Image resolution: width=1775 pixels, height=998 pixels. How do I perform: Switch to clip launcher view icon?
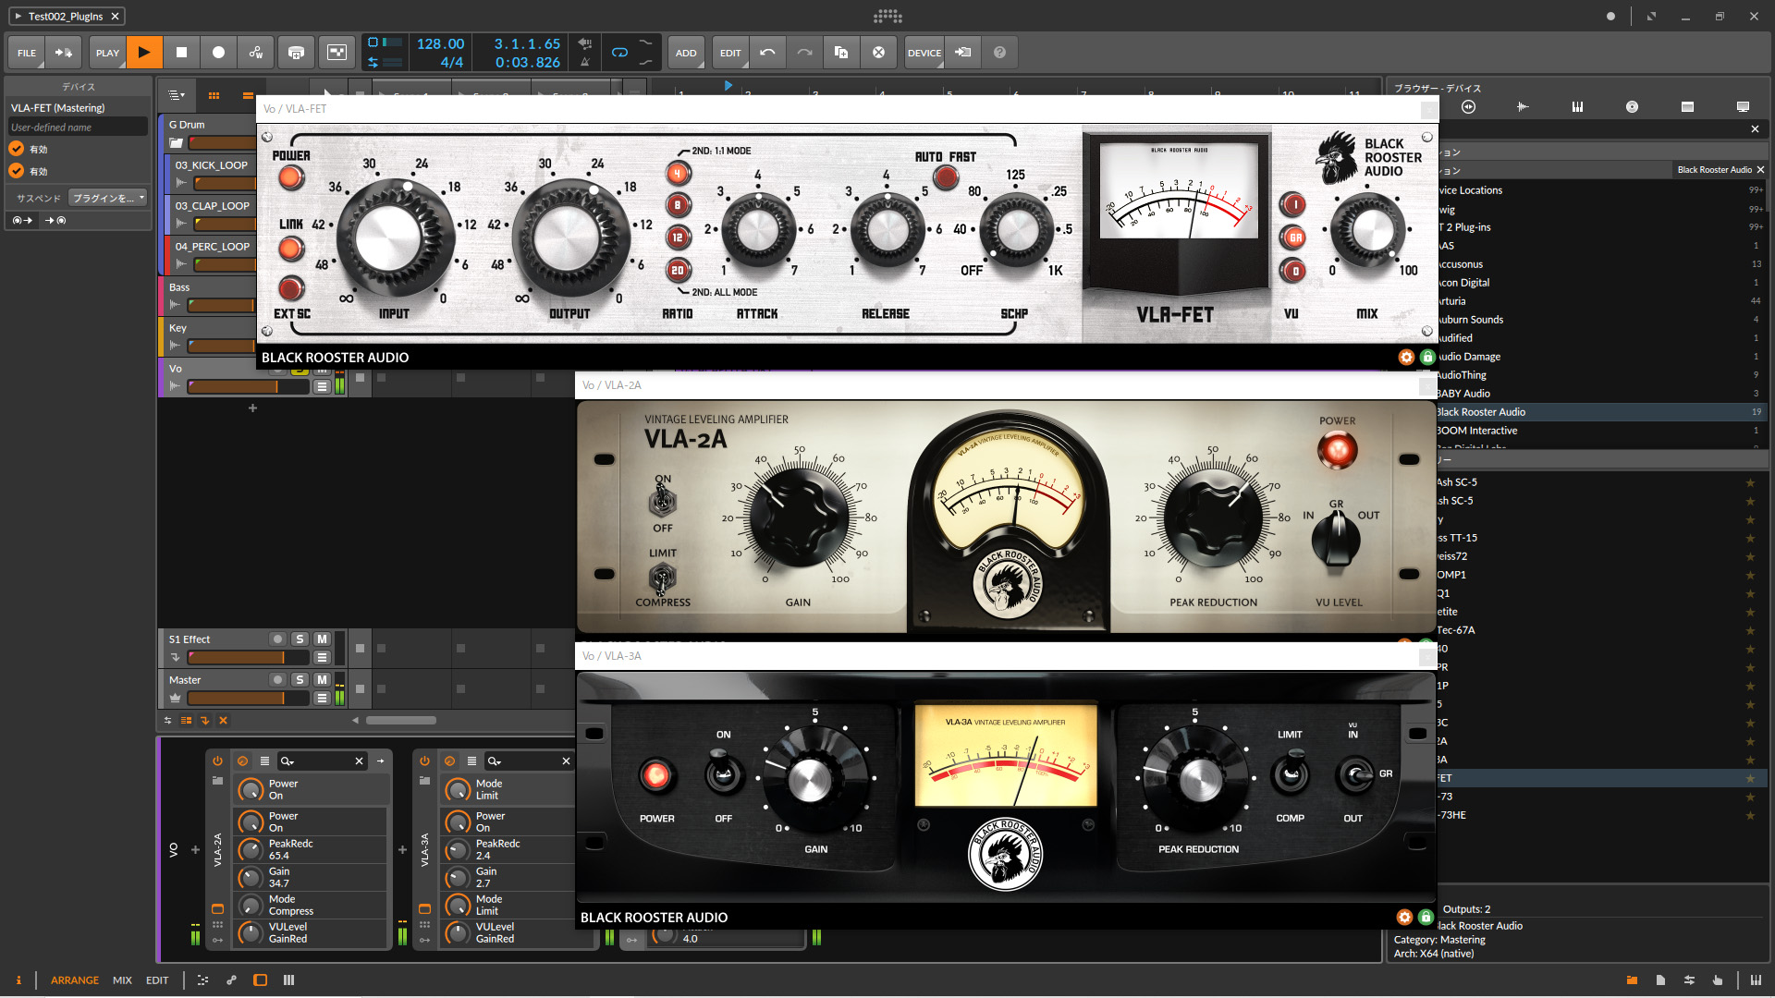pos(214,95)
